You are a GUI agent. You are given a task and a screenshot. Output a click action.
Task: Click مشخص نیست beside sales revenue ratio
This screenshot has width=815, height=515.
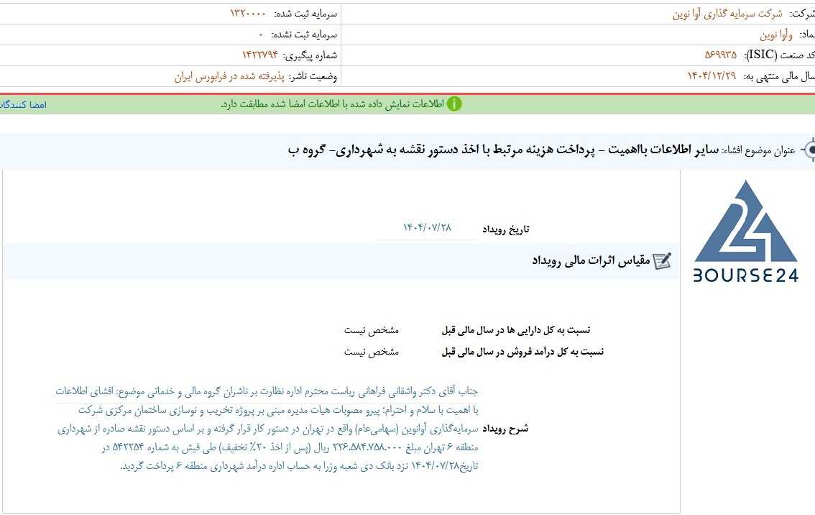371,352
